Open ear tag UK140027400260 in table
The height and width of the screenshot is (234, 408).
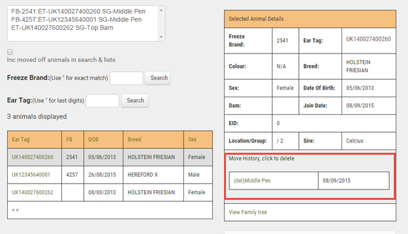tap(32, 157)
